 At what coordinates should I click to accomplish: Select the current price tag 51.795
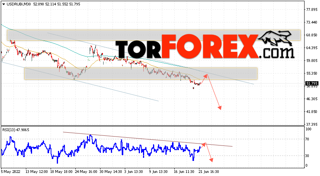pos(311,83)
